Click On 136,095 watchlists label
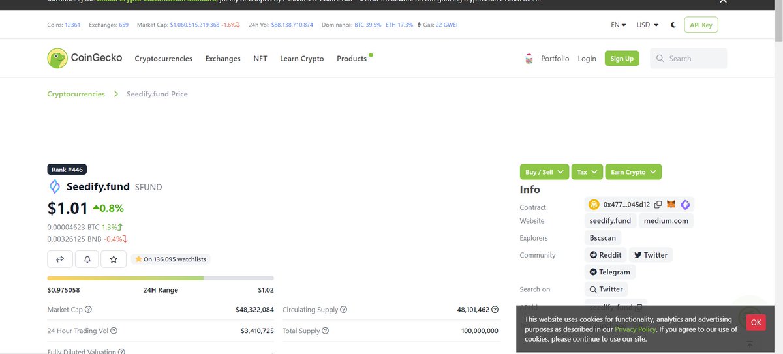783x354 pixels. coord(170,259)
